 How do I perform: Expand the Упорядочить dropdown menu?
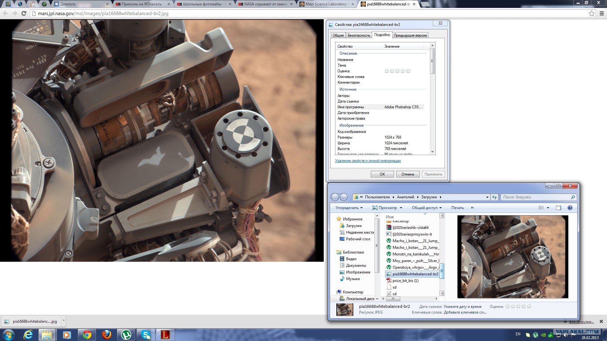pyautogui.click(x=349, y=208)
